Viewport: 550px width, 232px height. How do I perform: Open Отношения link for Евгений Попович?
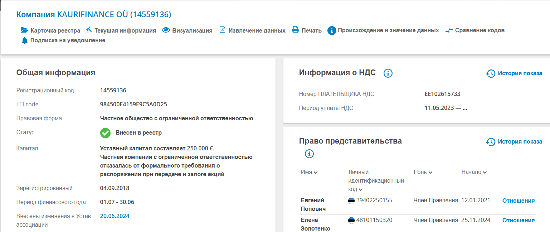coord(518,200)
